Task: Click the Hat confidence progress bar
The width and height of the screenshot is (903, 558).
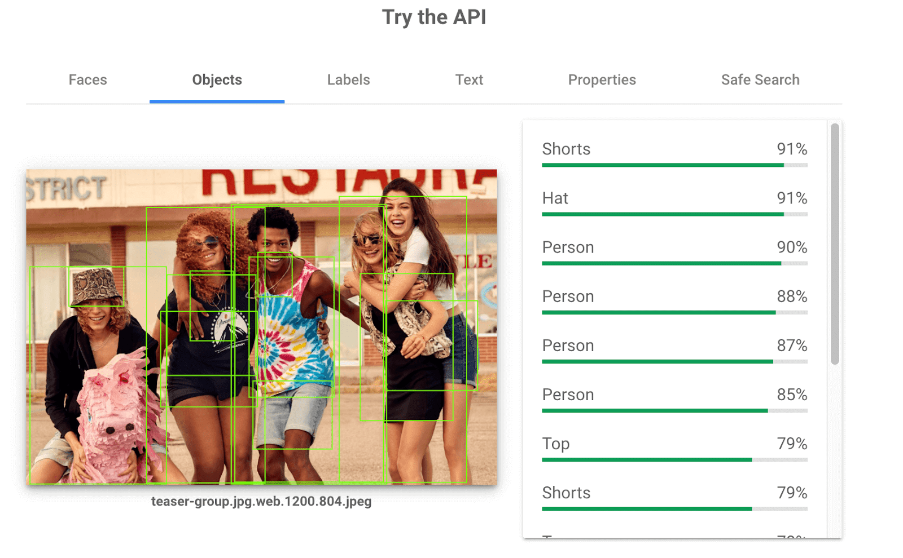Action: coord(674,214)
